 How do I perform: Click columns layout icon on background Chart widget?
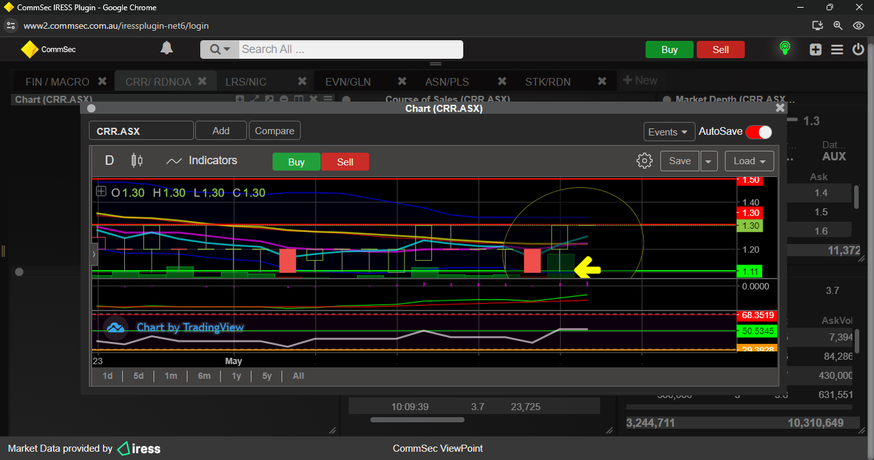tap(299, 99)
